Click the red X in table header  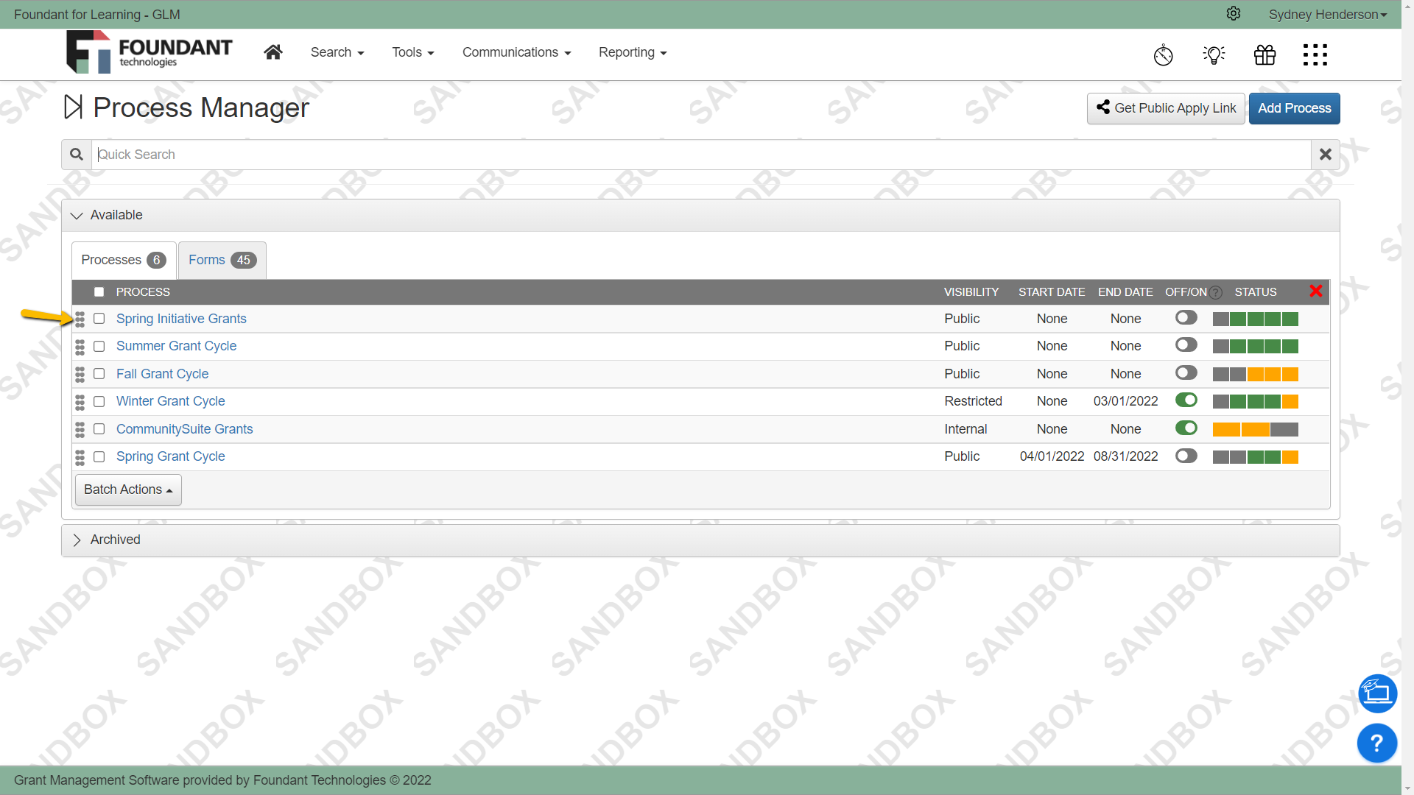point(1316,291)
